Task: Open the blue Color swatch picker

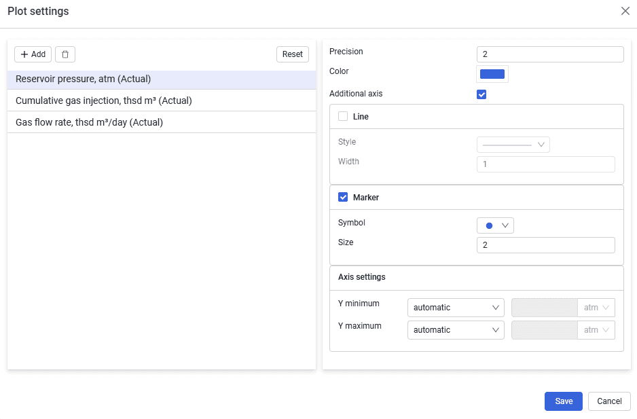Action: pos(492,74)
